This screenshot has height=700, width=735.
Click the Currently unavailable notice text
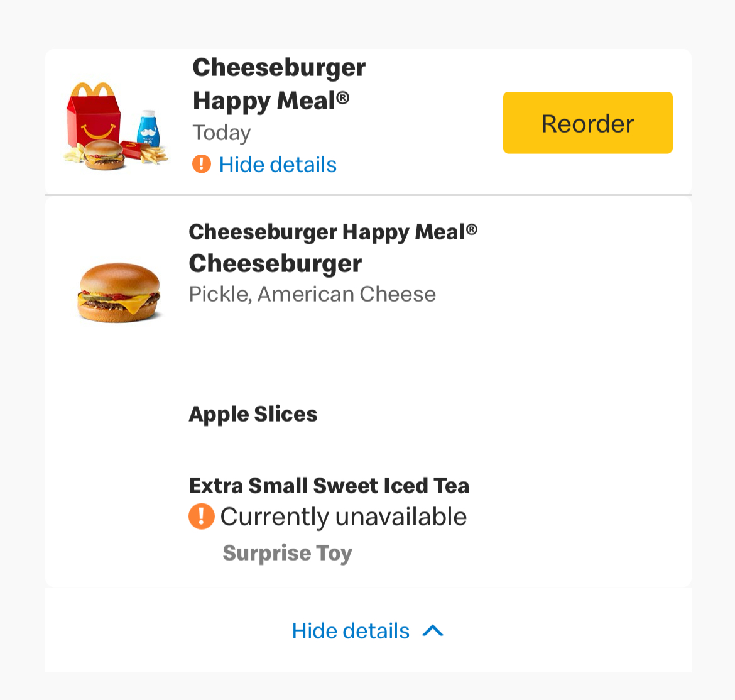(344, 517)
